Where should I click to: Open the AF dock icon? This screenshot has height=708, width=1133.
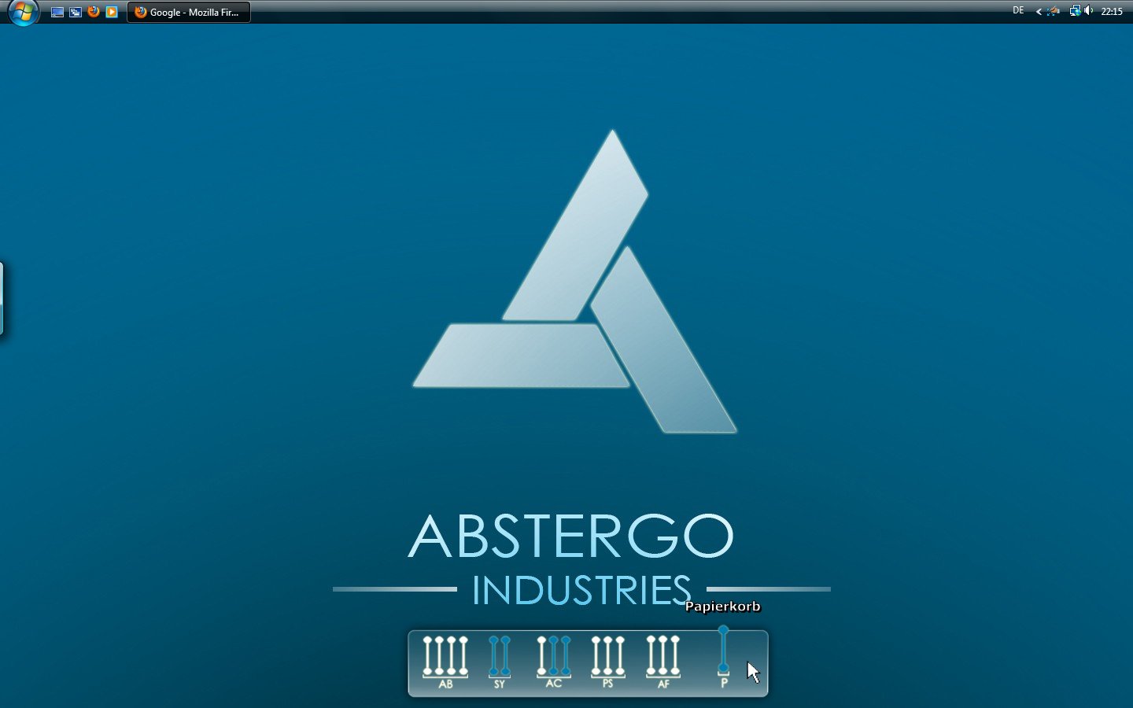(x=662, y=662)
